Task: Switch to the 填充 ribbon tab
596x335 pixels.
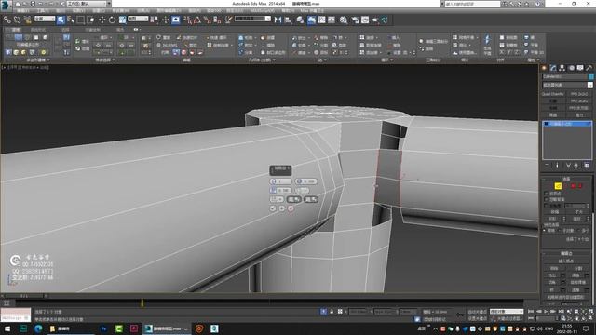Action: [120, 29]
